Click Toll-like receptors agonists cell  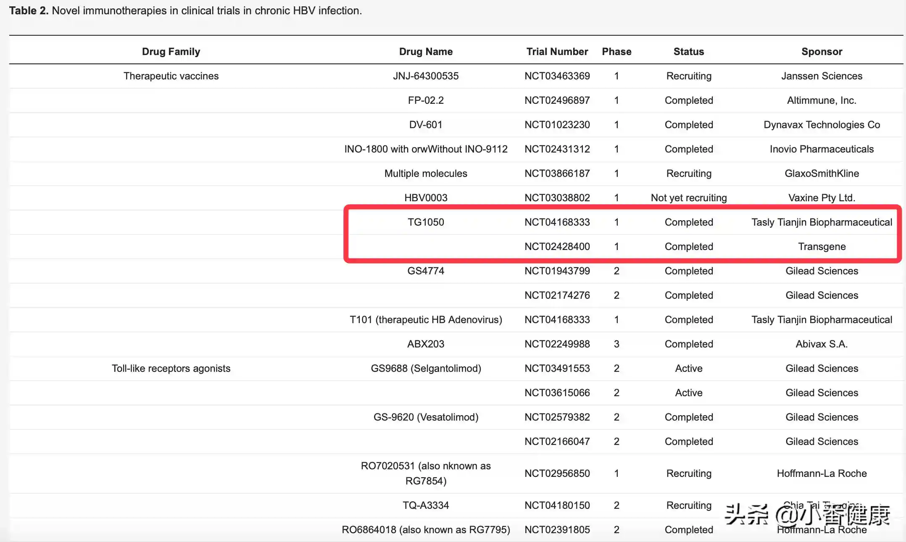click(171, 368)
